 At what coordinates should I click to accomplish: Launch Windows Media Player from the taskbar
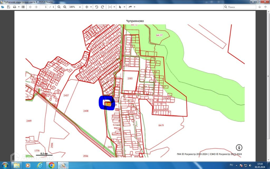click(28, 165)
